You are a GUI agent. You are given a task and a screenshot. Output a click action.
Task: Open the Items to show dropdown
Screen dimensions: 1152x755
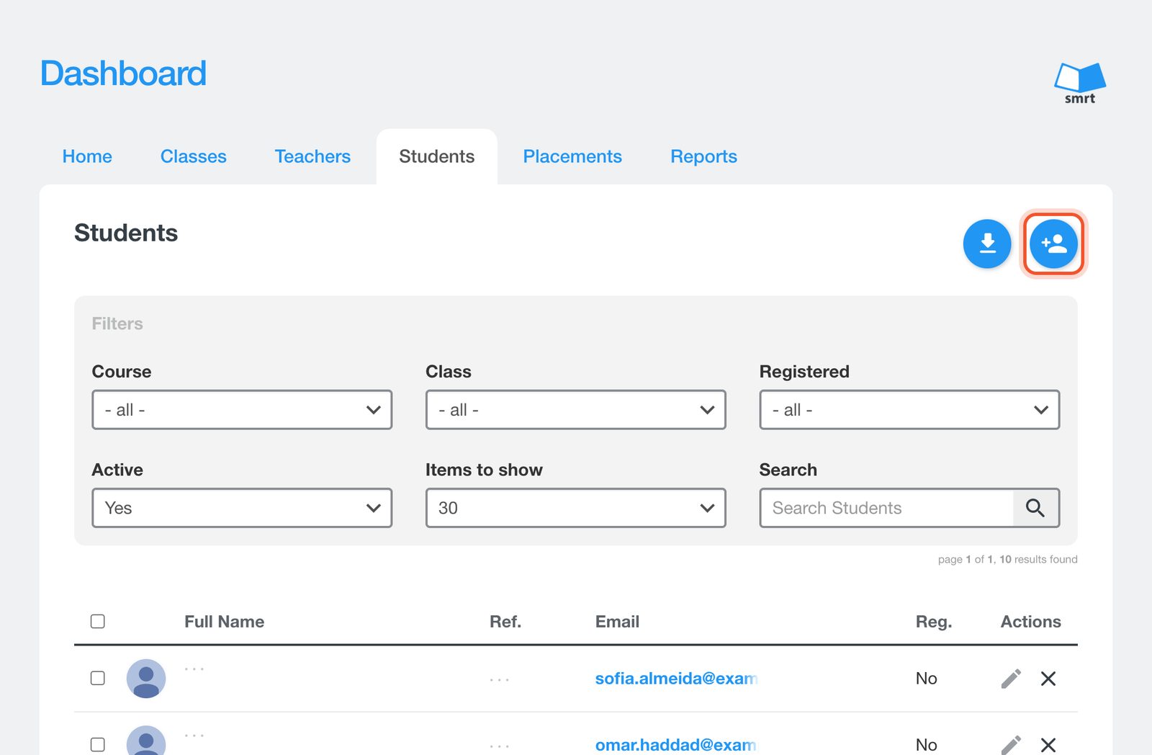[576, 508]
